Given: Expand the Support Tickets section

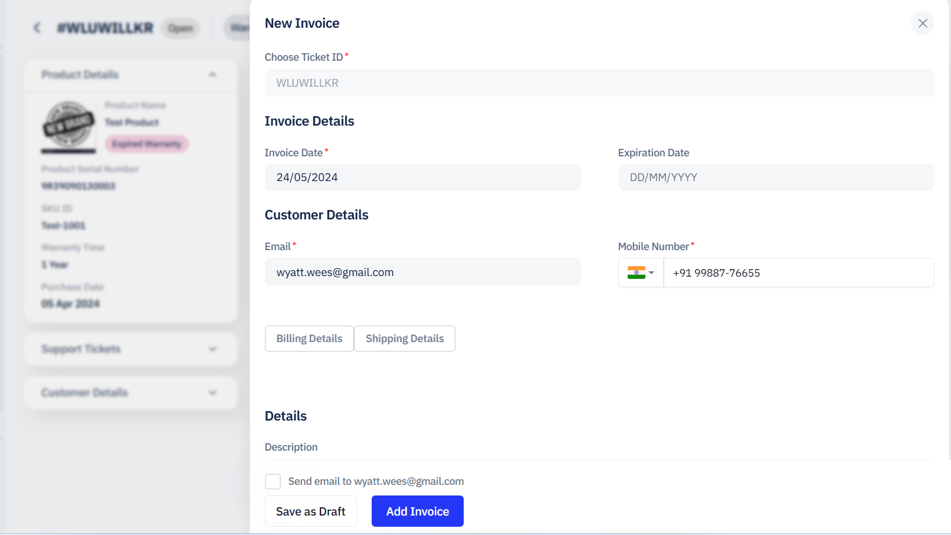Looking at the screenshot, I should pos(212,349).
